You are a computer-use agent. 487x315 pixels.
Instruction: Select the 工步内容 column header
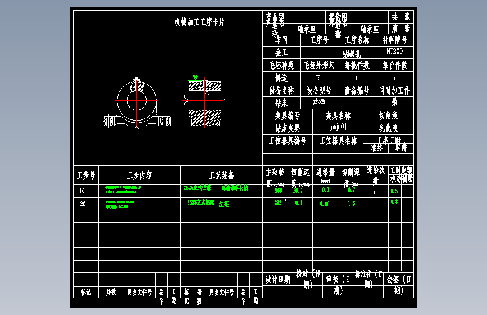point(139,175)
